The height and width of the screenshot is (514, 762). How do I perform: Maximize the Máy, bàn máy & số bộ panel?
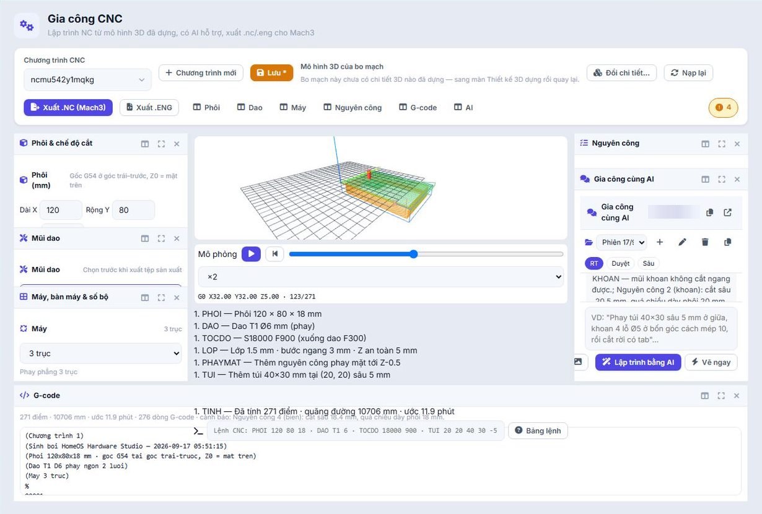[x=161, y=297]
